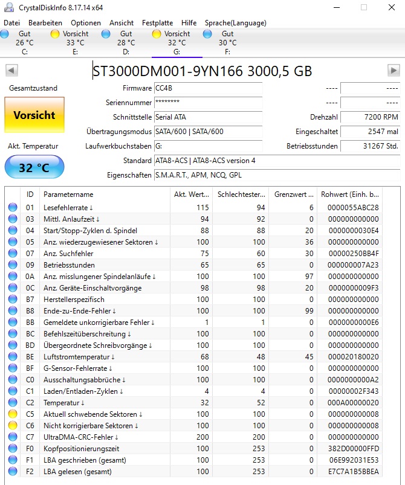Click the Übertragungsmodus field SATA/600
This screenshot has height=485, width=405.
(x=208, y=132)
